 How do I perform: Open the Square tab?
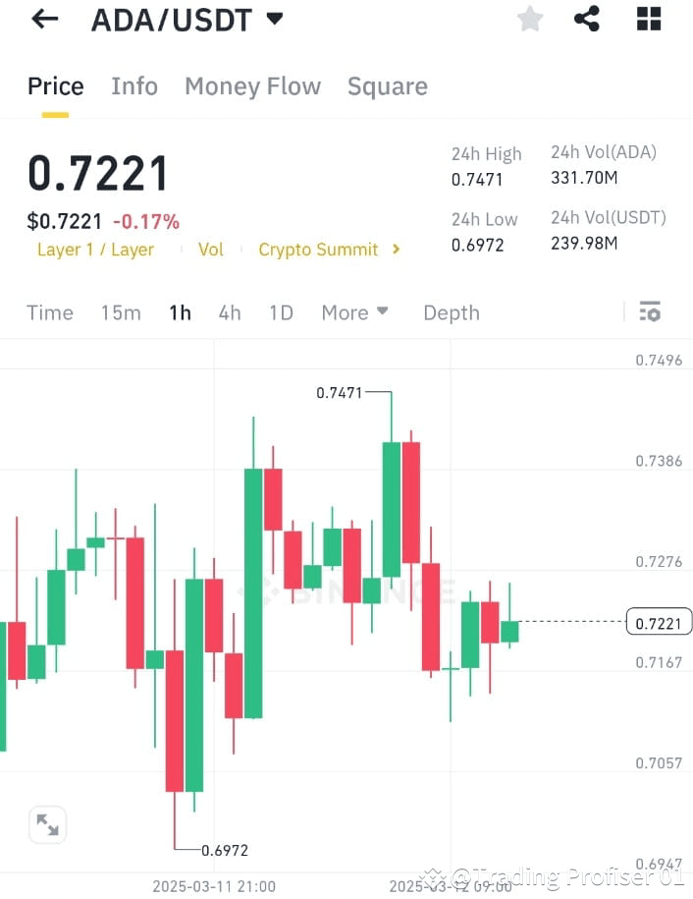(387, 86)
